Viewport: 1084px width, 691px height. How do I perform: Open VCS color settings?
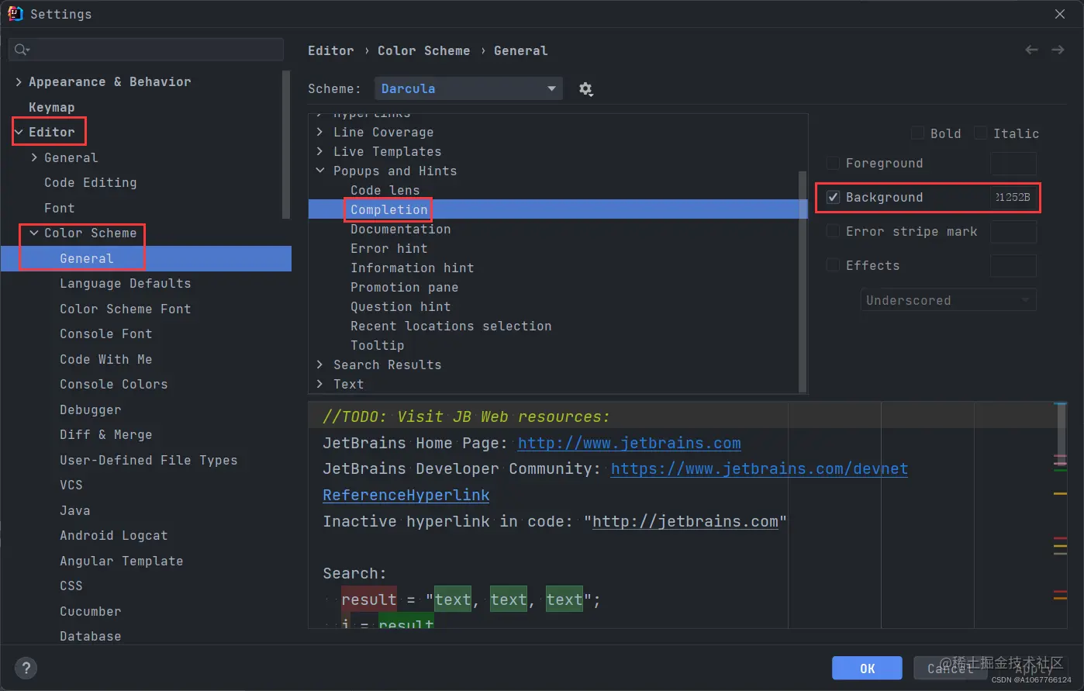point(71,485)
